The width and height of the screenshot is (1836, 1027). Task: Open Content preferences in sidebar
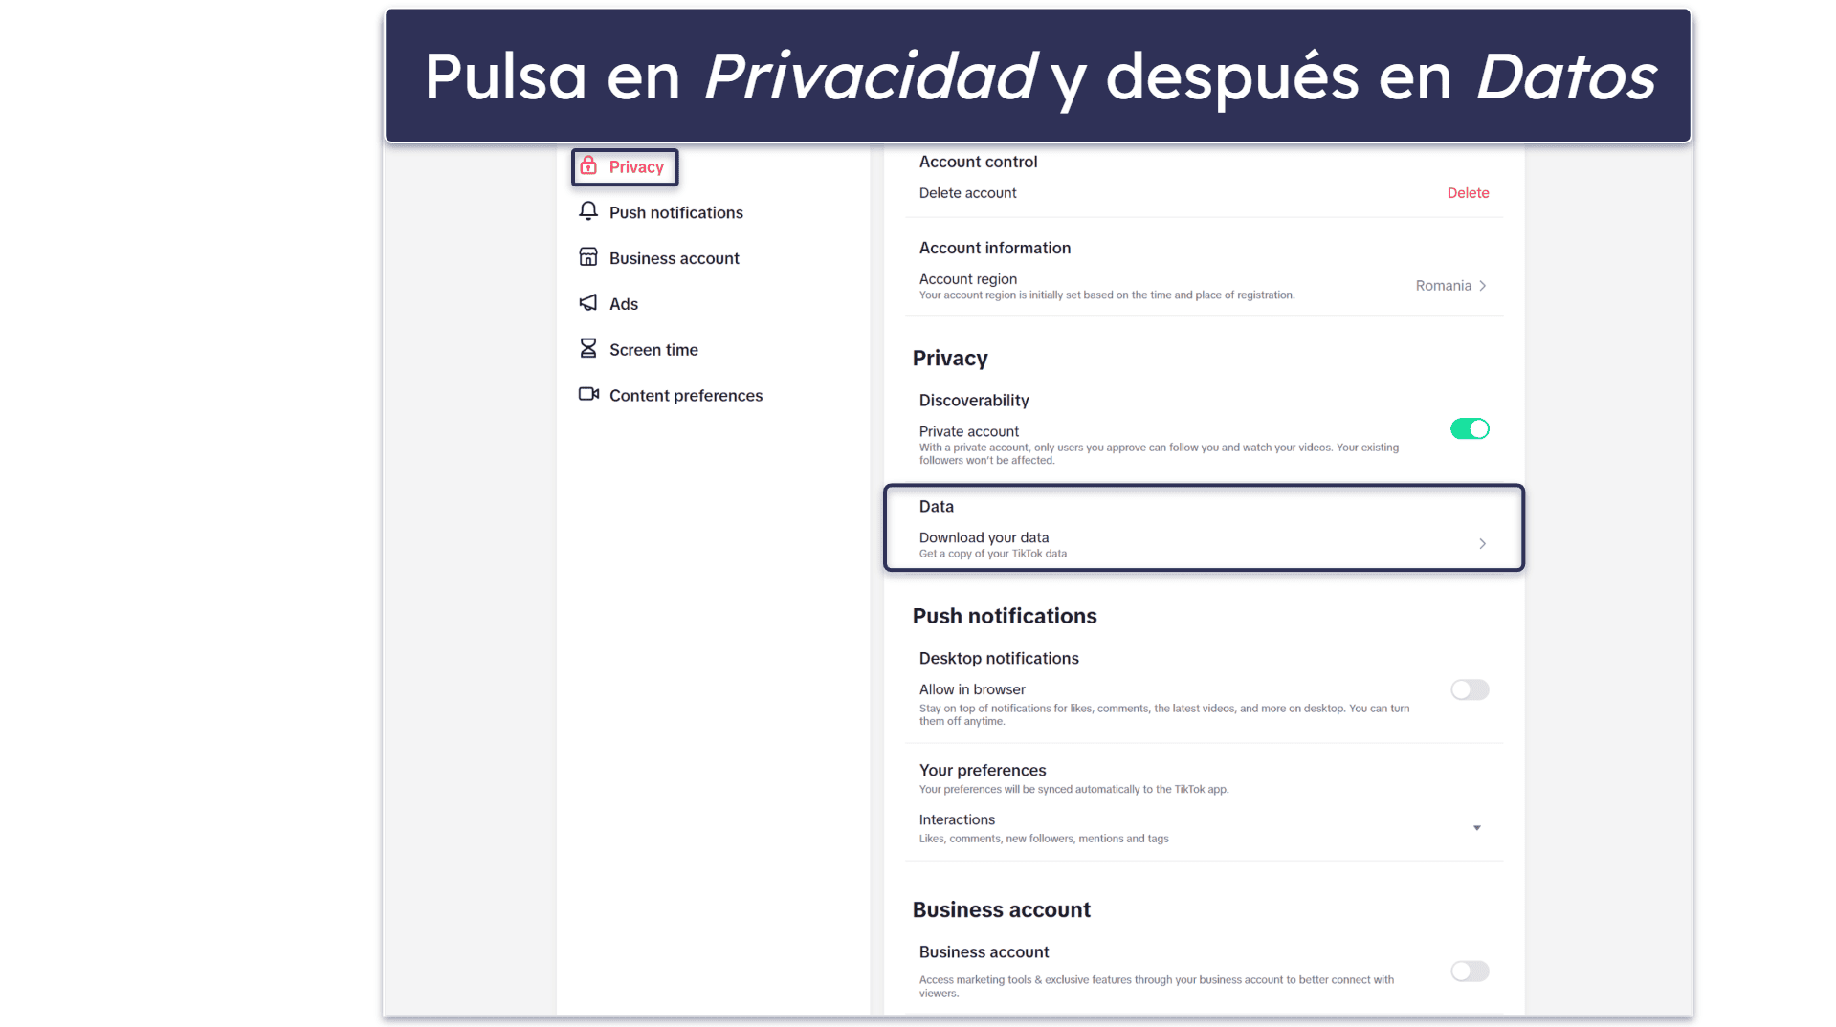click(x=685, y=396)
